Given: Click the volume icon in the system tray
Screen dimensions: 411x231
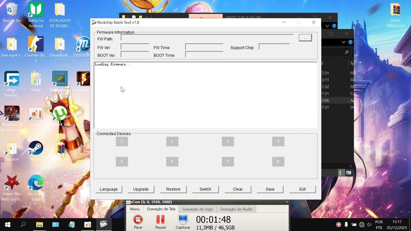Looking at the screenshot, I should [369, 225].
